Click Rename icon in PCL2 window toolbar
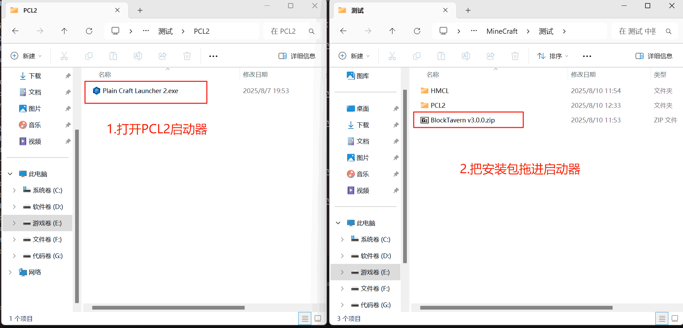 138,56
